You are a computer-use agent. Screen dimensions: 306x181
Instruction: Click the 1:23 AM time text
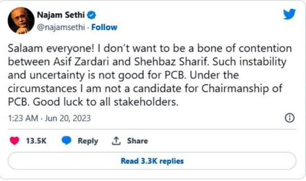[x=22, y=118]
